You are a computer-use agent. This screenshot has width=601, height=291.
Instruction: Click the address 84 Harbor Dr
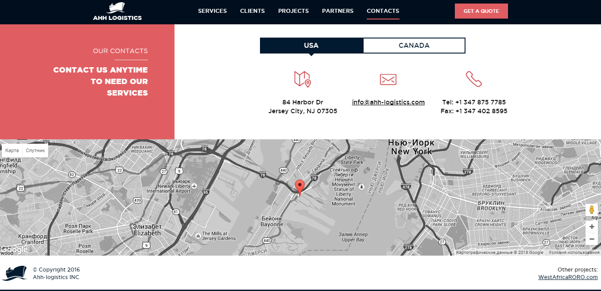point(302,102)
